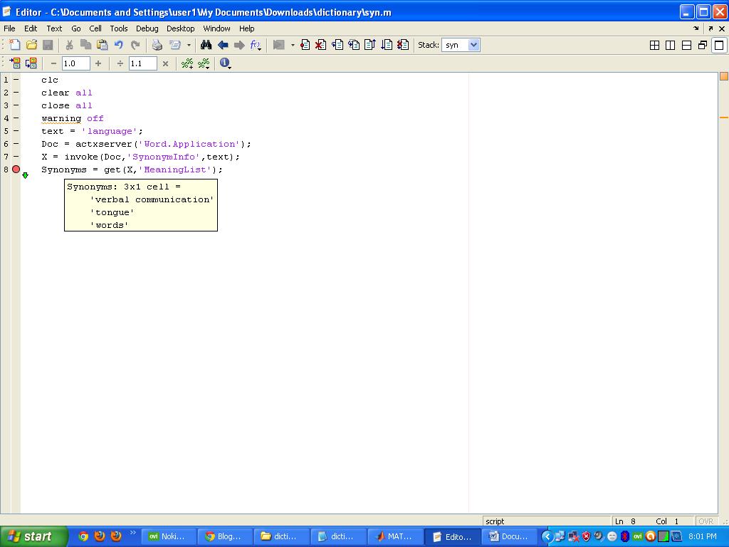
Task: Insert cell divider using %% plus icon
Action: tap(187, 63)
